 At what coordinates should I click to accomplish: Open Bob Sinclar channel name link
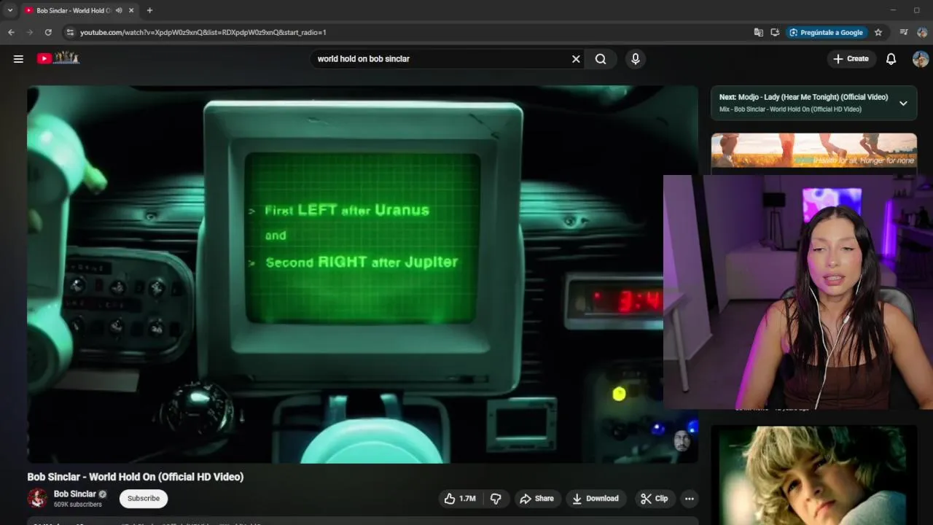pyautogui.click(x=75, y=494)
